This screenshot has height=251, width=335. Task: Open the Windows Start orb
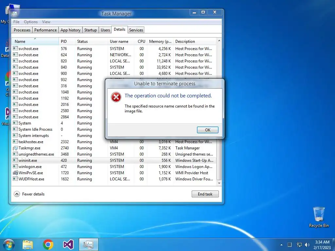pos(9,244)
